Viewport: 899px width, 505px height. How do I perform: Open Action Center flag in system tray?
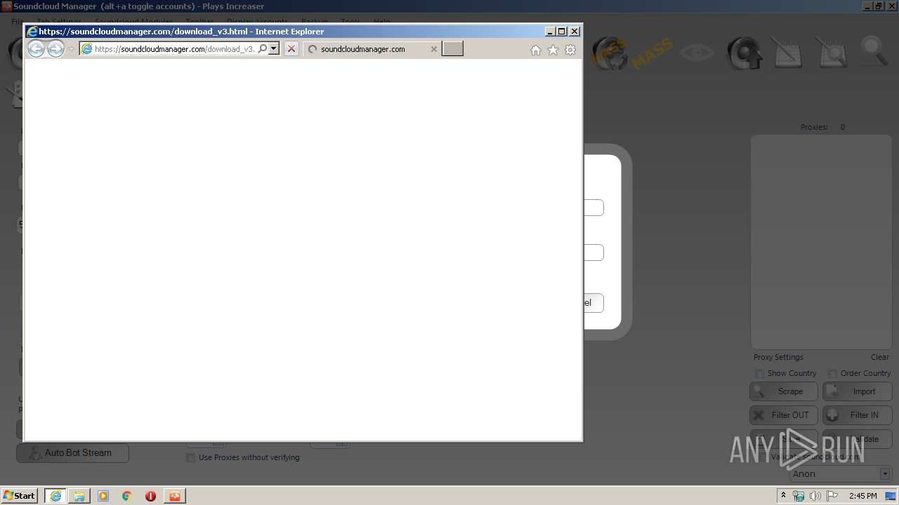pyautogui.click(x=832, y=496)
